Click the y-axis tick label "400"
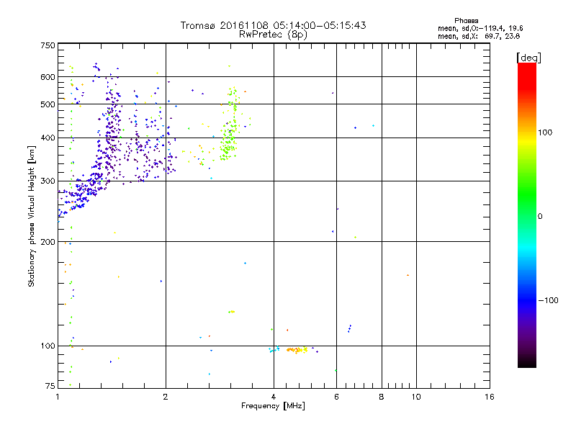576x432 pixels. pos(48,138)
